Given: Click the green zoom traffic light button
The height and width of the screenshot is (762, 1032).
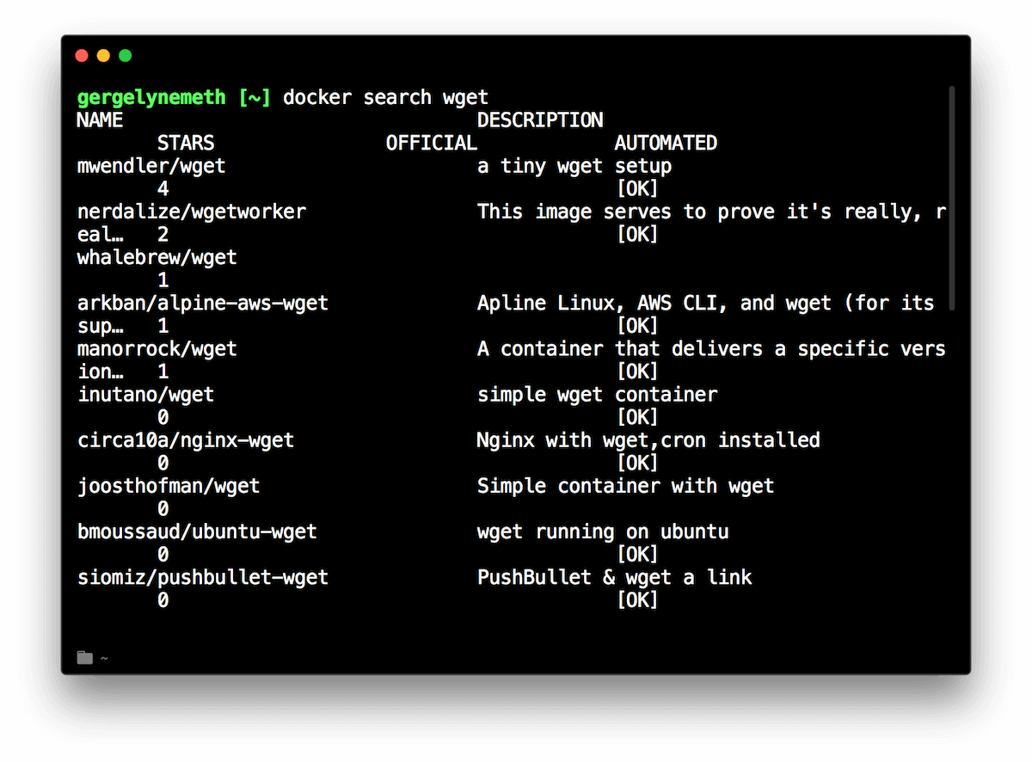Looking at the screenshot, I should point(125,55).
